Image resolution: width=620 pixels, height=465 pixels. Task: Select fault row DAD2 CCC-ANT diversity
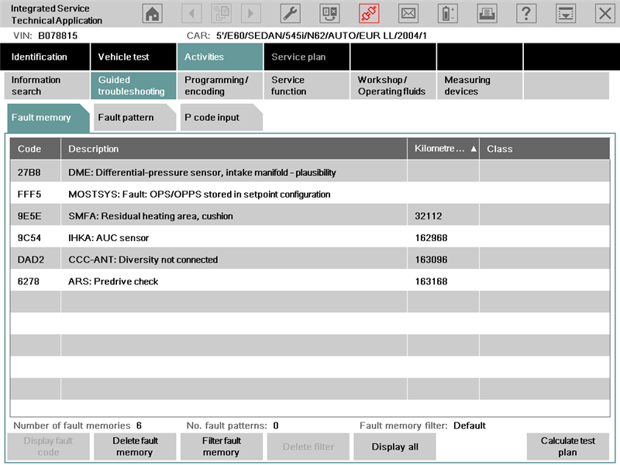click(x=310, y=260)
